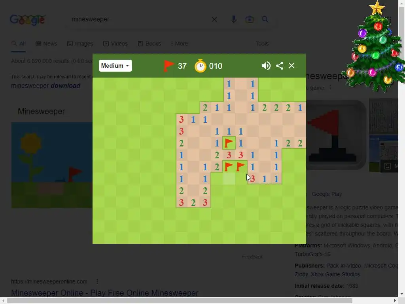Screen dimensions: 405x304
Task: Open the More search options menu
Action: [x=179, y=44]
